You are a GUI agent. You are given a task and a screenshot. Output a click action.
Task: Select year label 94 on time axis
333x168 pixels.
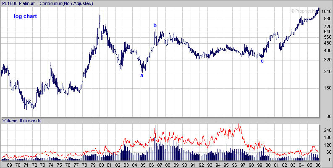click(x=218, y=165)
